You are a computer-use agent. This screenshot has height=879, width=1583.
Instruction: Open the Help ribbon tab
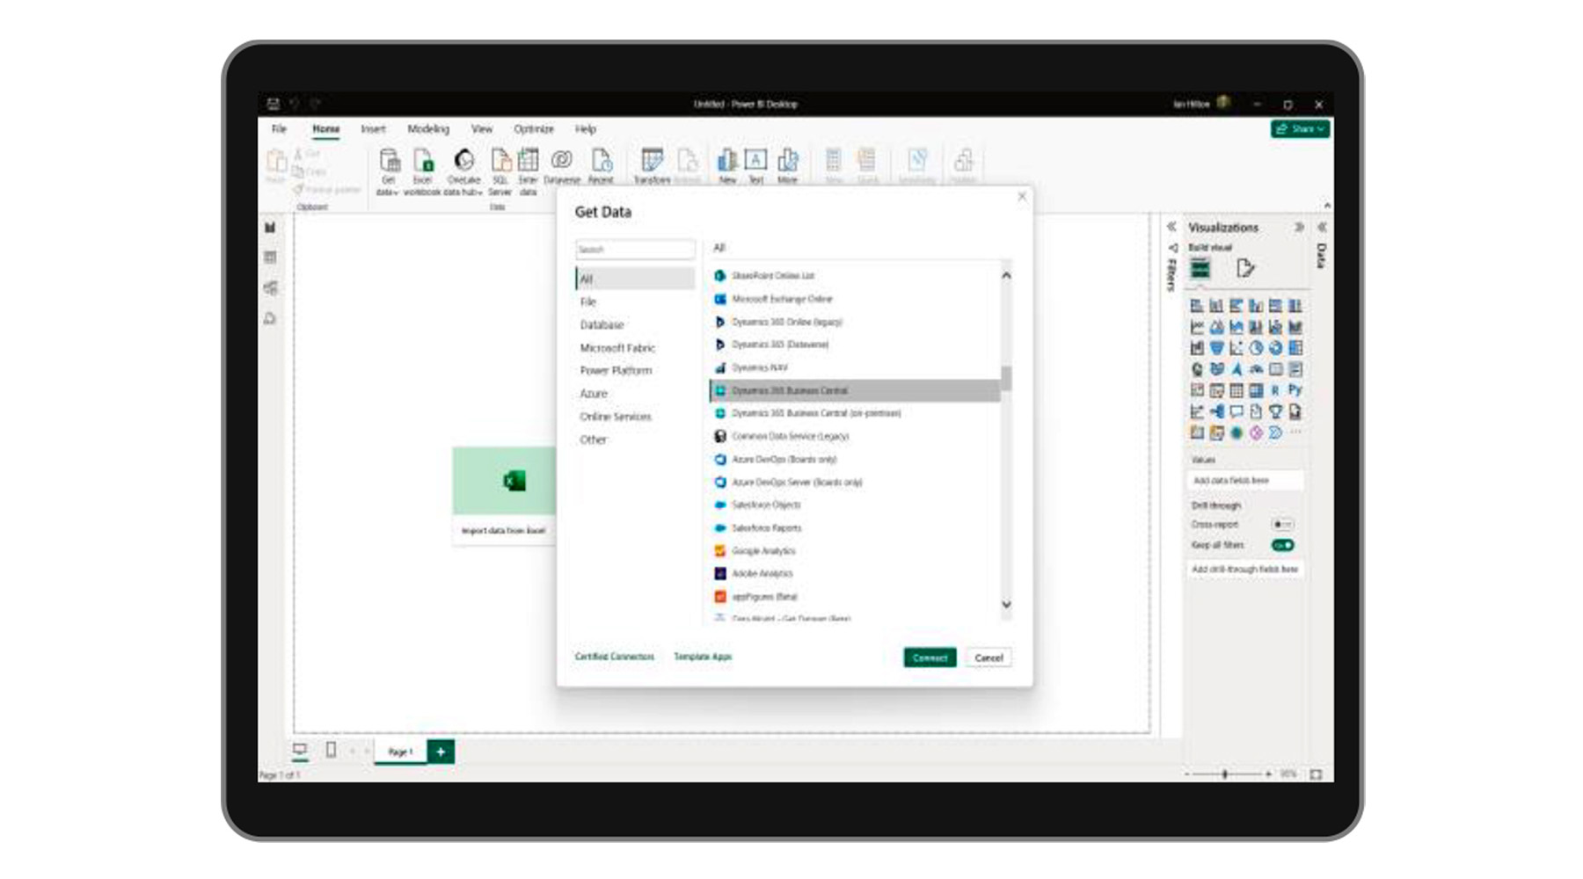(x=586, y=128)
